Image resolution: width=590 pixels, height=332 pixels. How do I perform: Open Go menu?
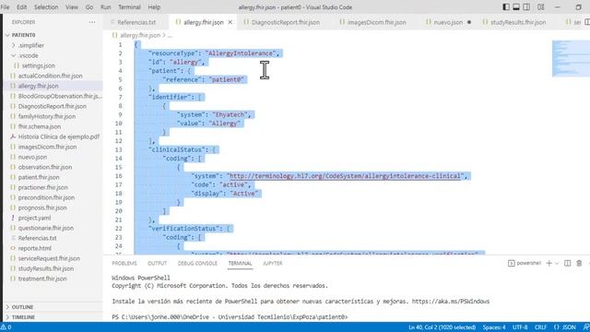(x=89, y=7)
